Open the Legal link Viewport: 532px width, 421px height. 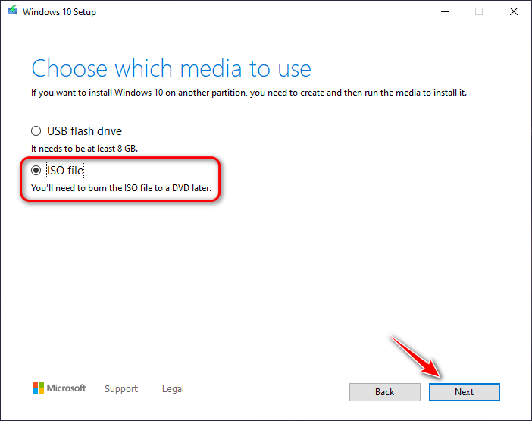[173, 389]
